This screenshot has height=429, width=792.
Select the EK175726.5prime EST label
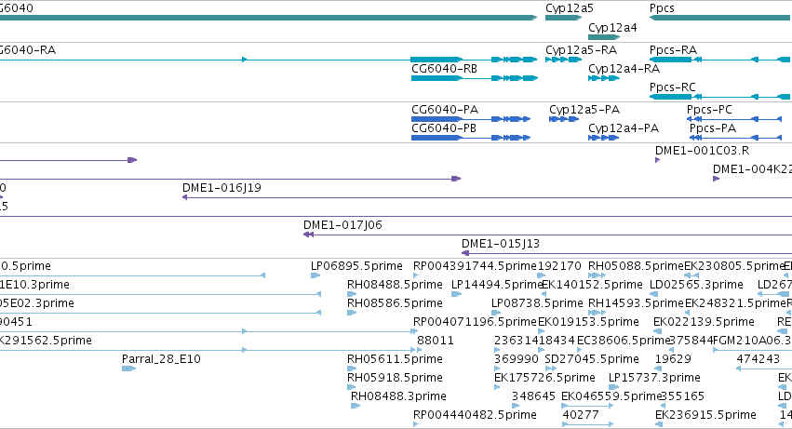click(x=544, y=378)
